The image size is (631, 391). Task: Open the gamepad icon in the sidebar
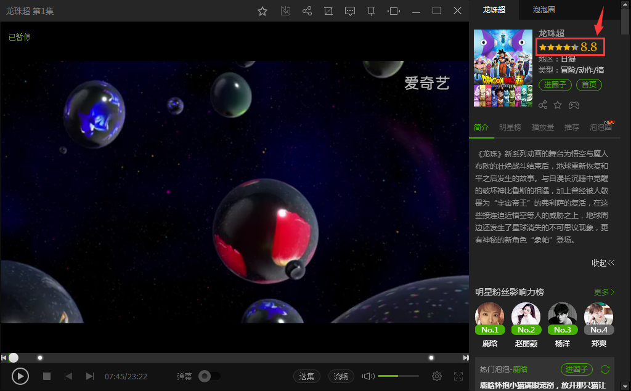(x=574, y=105)
